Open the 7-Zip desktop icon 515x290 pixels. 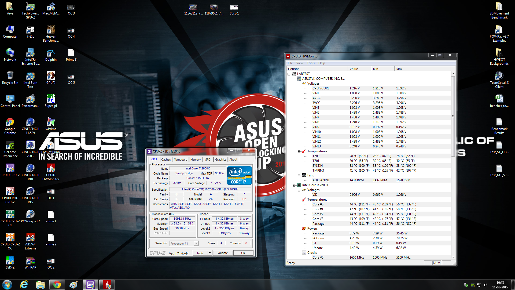(30, 32)
